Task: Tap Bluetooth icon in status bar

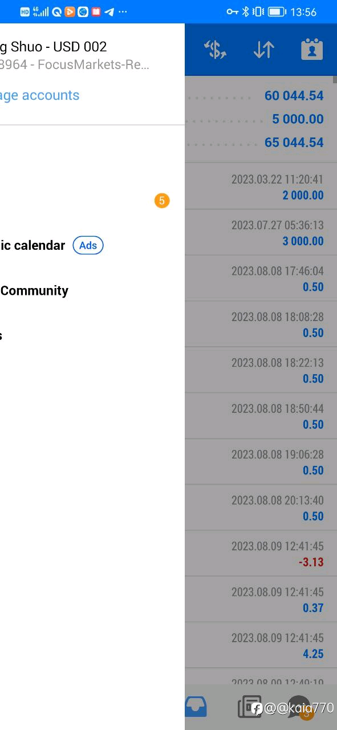Action: click(x=246, y=11)
